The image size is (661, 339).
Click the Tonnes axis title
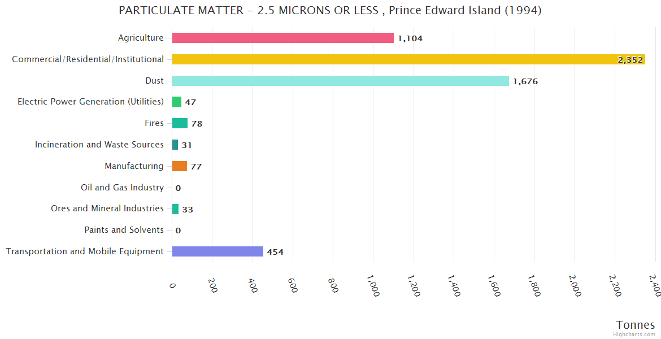[x=635, y=324]
